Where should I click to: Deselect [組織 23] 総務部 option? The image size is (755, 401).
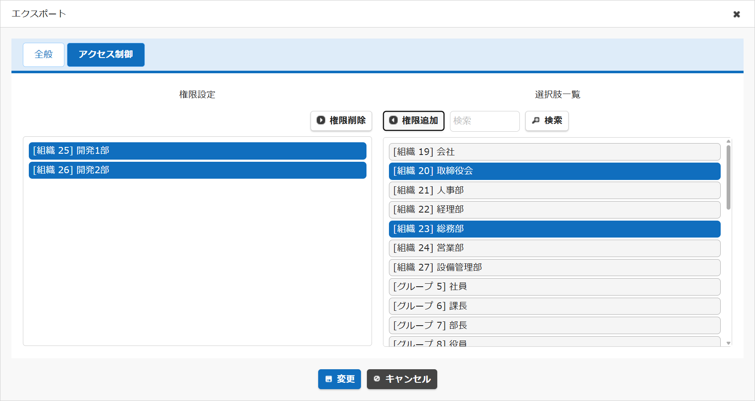pos(555,229)
